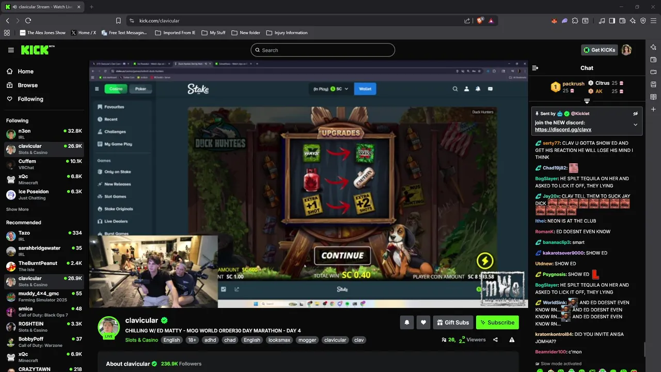Screen dimensions: 661x372
Task: Toggle the browser sidebar panel icon
Action: pyautogui.click(x=612, y=21)
